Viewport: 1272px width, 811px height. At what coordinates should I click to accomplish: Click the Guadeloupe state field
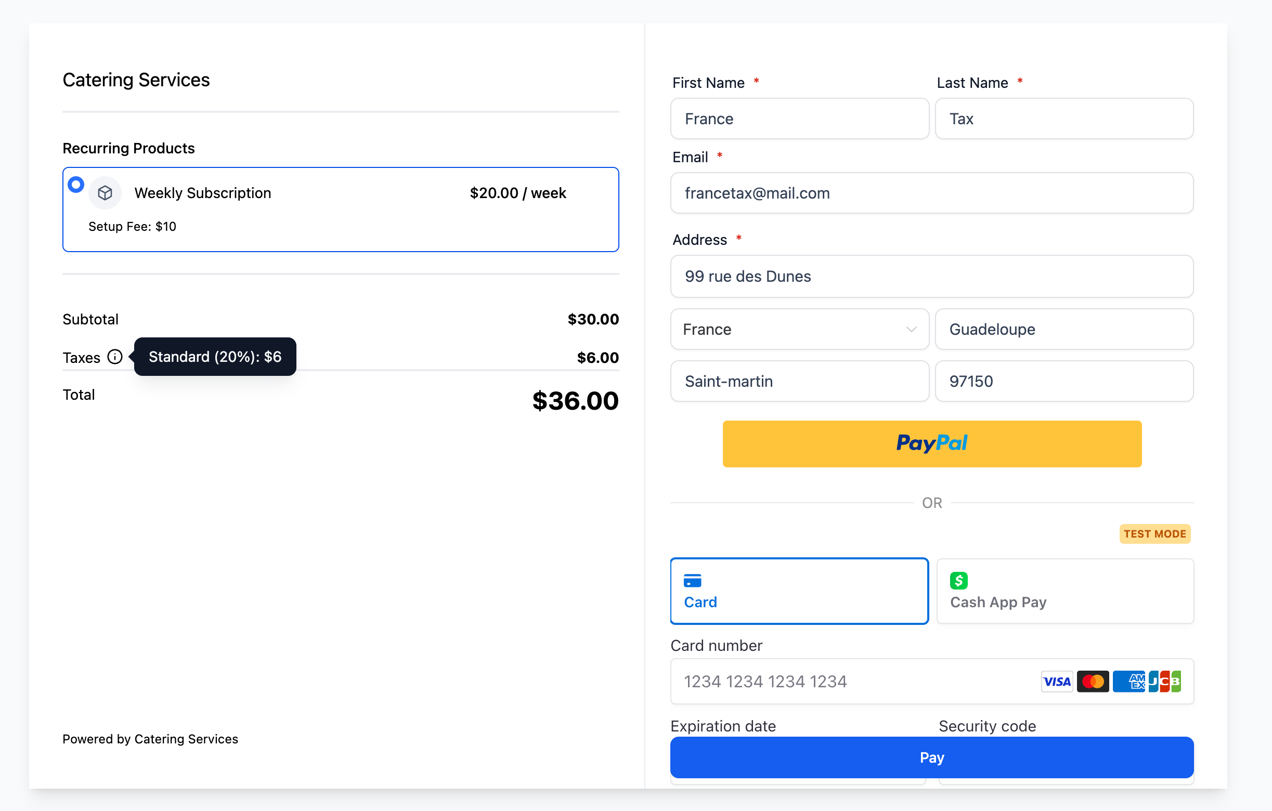1063,329
